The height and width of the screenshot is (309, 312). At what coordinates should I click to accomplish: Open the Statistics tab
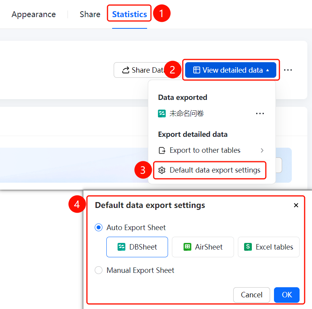[x=130, y=14]
